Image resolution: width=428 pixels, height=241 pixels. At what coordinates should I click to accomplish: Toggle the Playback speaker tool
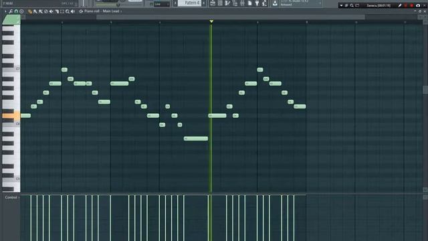pos(73,11)
